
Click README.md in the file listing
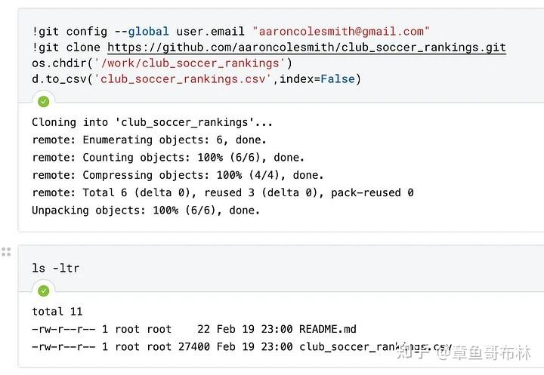pos(327,329)
